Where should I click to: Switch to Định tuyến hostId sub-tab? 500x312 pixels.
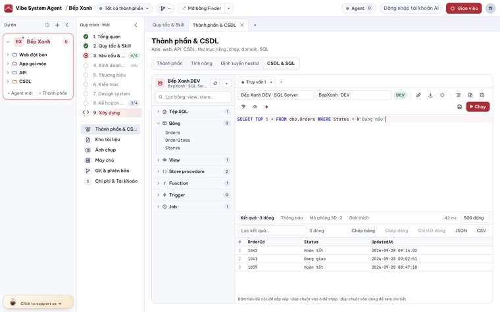(239, 63)
